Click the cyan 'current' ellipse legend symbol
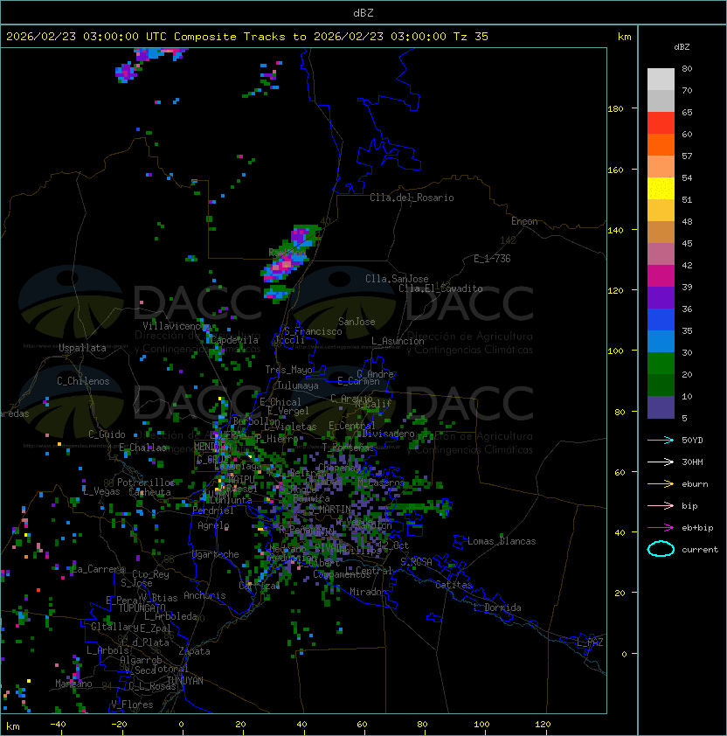 point(661,549)
